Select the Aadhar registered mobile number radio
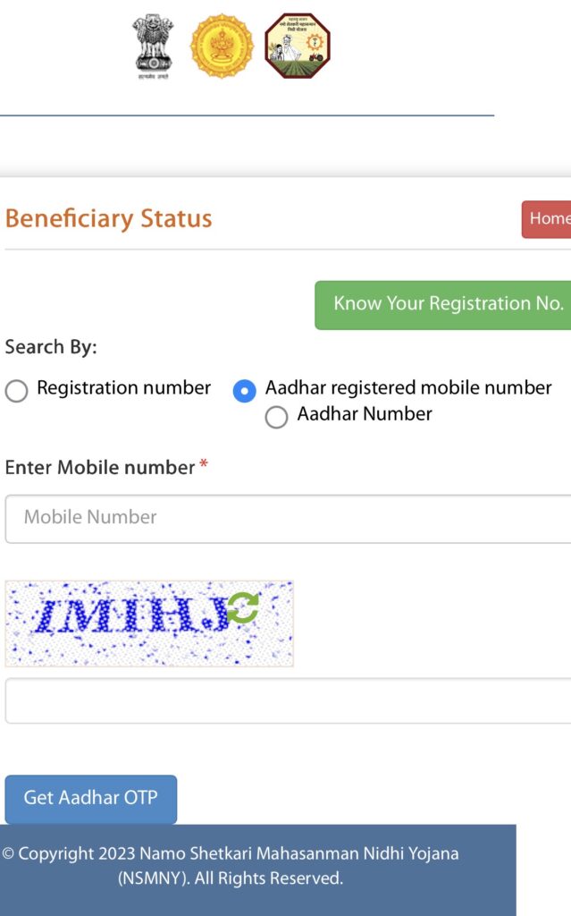This screenshot has width=571, height=916. pyautogui.click(x=244, y=391)
